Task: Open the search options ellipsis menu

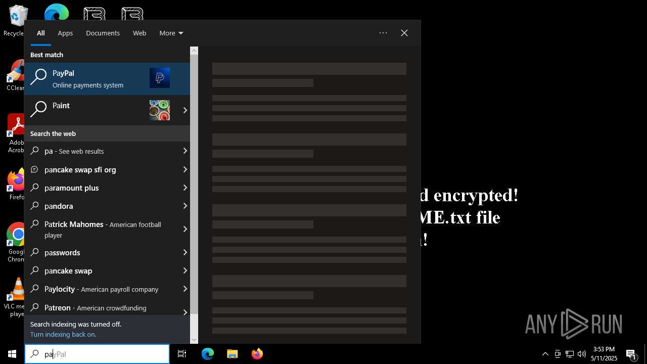Action: (x=383, y=33)
